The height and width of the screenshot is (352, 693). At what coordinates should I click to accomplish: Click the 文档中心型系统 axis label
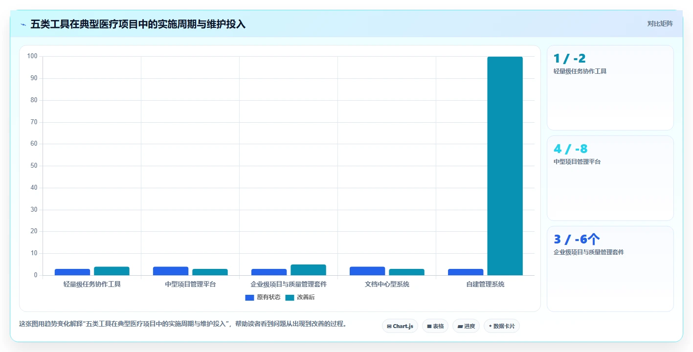tap(387, 284)
